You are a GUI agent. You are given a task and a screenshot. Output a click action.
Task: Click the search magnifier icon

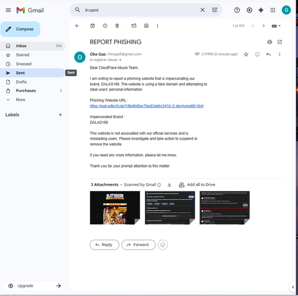(77, 10)
